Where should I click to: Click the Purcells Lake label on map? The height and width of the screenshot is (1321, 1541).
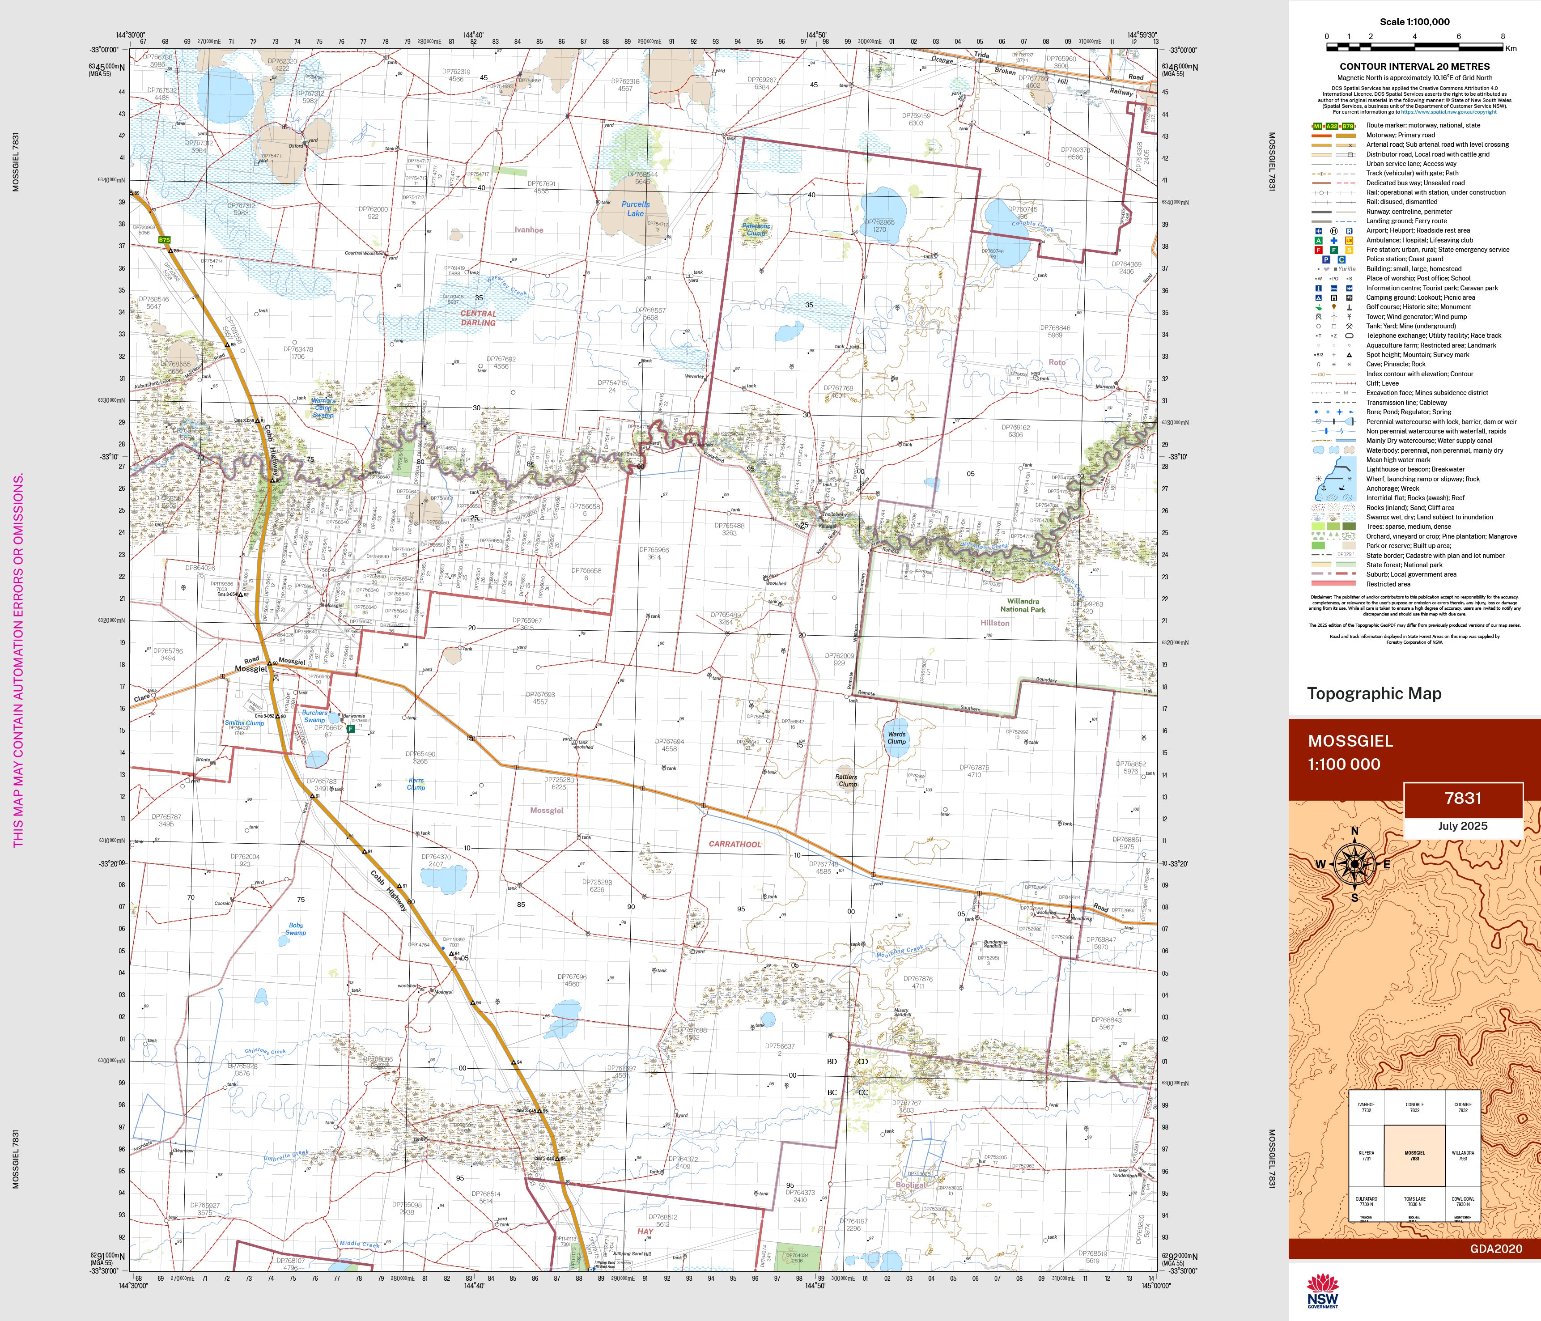click(x=635, y=209)
